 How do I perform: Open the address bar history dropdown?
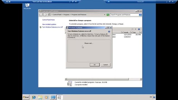point(105,15)
